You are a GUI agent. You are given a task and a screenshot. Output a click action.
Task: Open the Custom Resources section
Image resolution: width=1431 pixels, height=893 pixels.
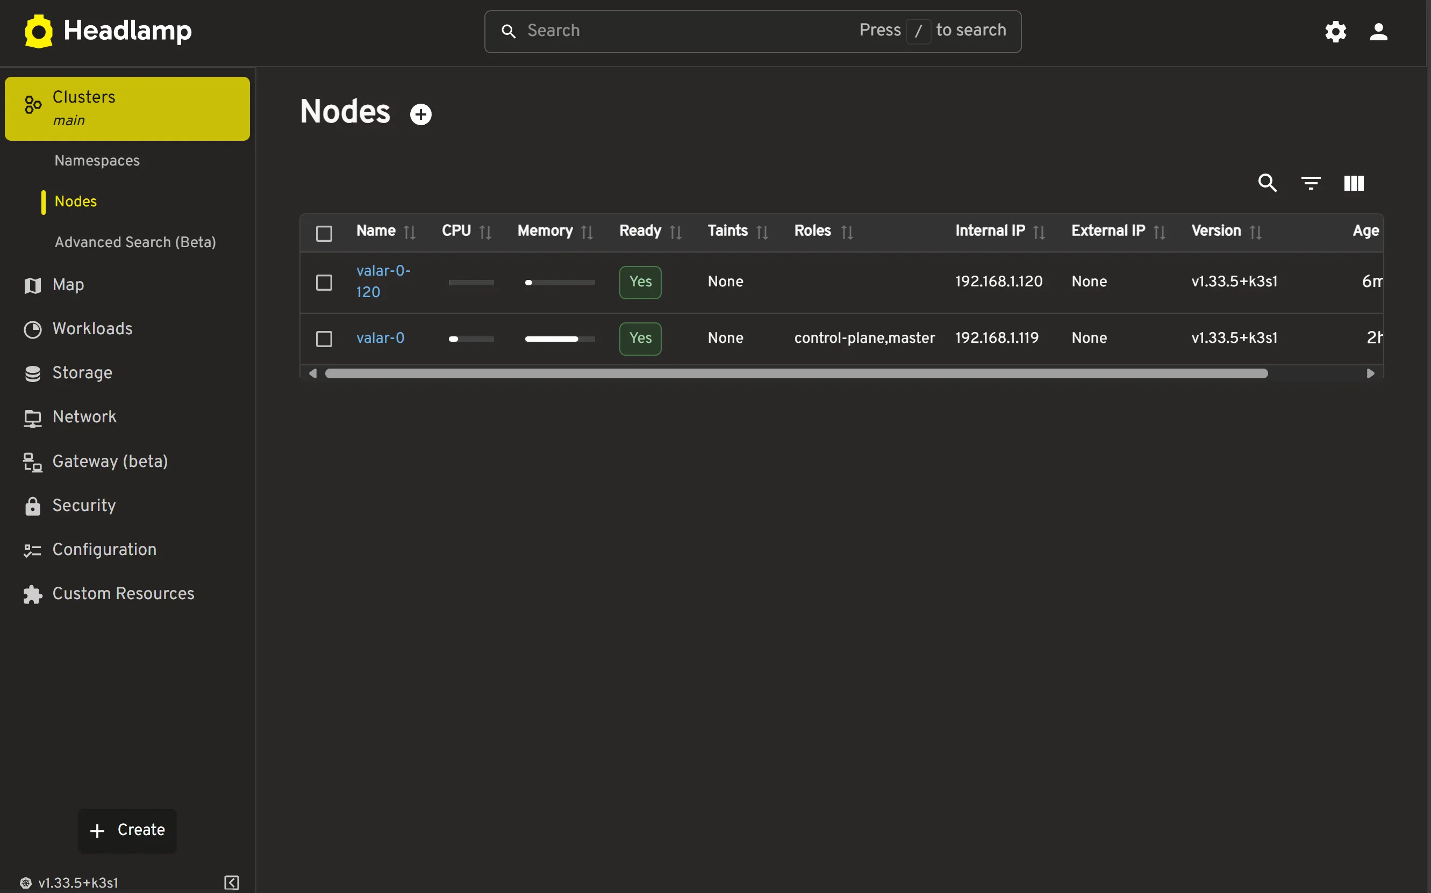(x=124, y=594)
